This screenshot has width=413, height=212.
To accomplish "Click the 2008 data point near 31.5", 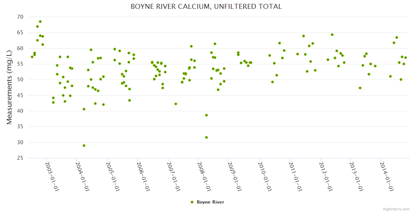I will click(x=206, y=137).
